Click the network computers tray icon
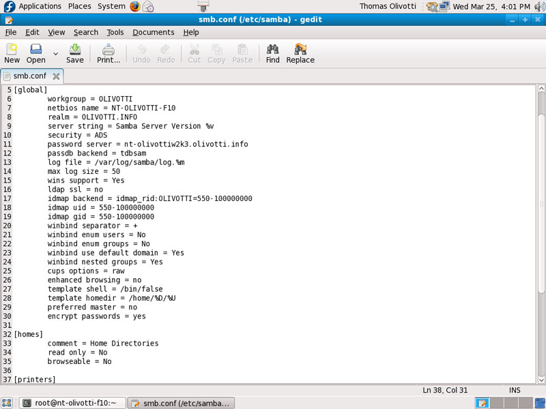This screenshot has height=409, width=546. coord(444,6)
